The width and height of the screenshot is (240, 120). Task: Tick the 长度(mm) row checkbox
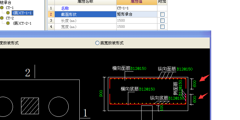(x=162, y=20)
